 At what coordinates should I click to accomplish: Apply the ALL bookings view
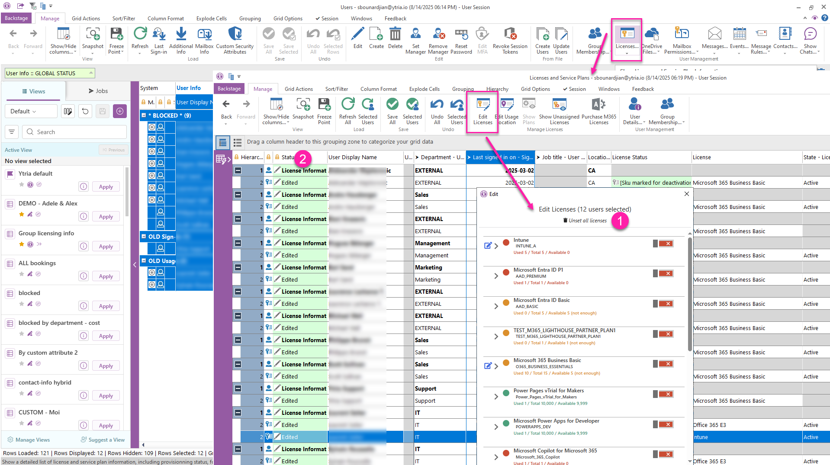pos(106,276)
